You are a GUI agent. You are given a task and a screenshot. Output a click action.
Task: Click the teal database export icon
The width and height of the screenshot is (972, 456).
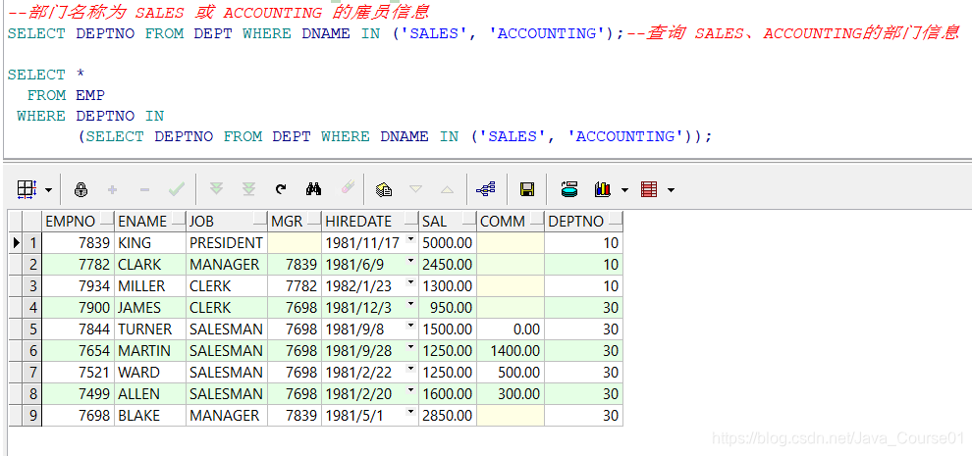tap(569, 189)
